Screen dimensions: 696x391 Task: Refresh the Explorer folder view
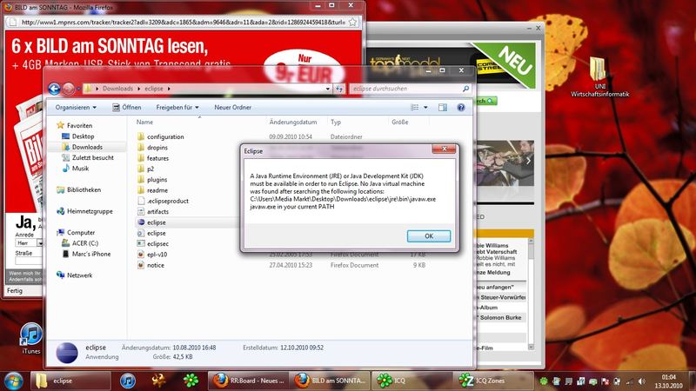[x=339, y=89]
